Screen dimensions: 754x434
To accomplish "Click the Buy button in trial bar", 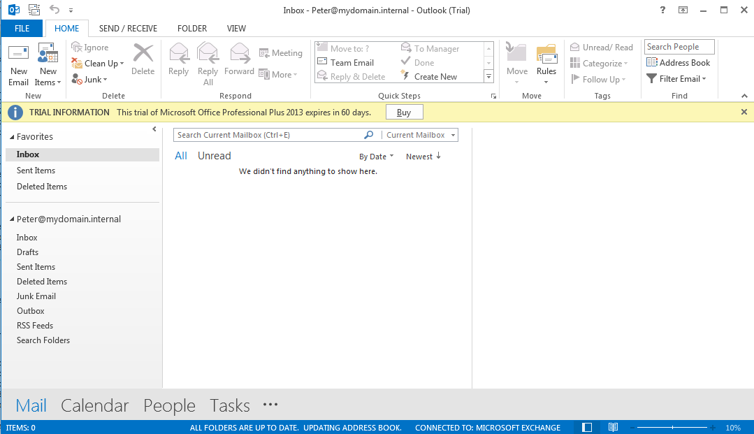I will (404, 112).
